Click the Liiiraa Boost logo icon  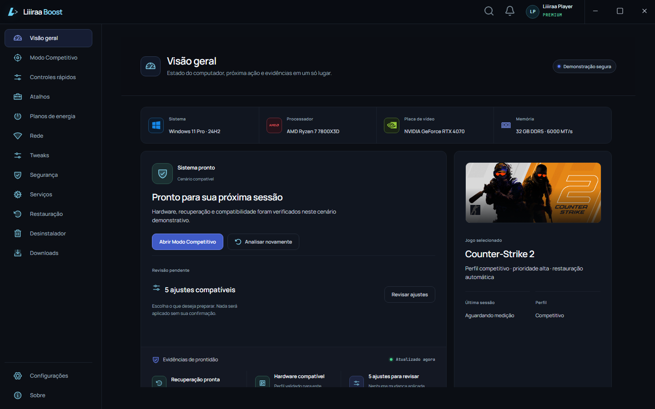pos(13,12)
